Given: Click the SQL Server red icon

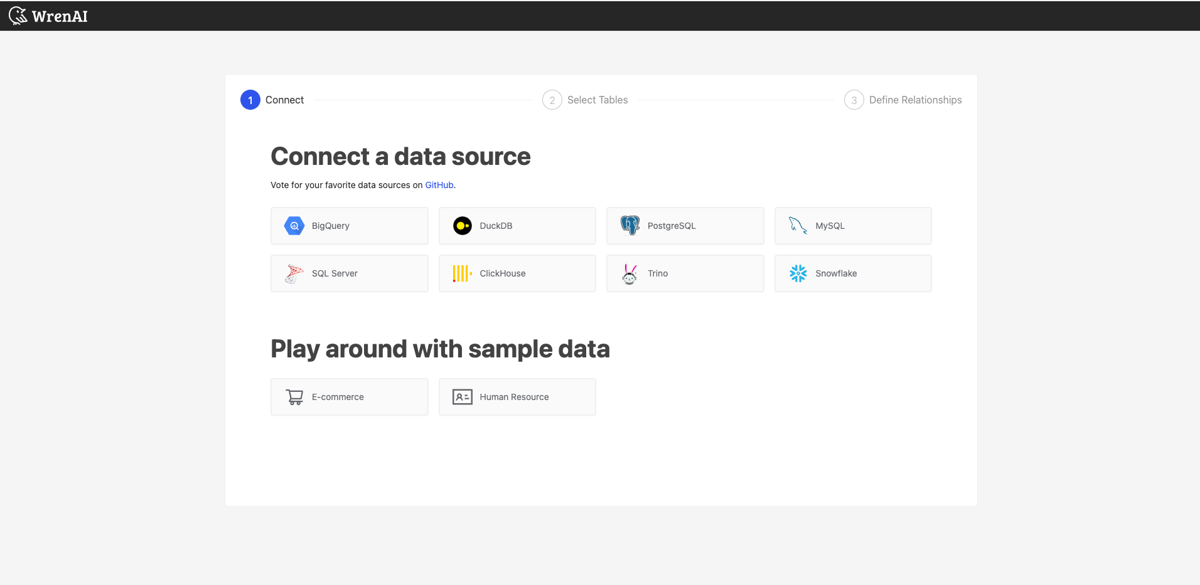Looking at the screenshot, I should (294, 273).
